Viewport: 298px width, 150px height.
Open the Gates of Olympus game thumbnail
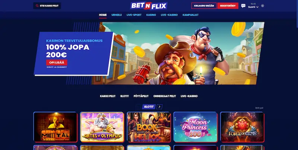102,127
